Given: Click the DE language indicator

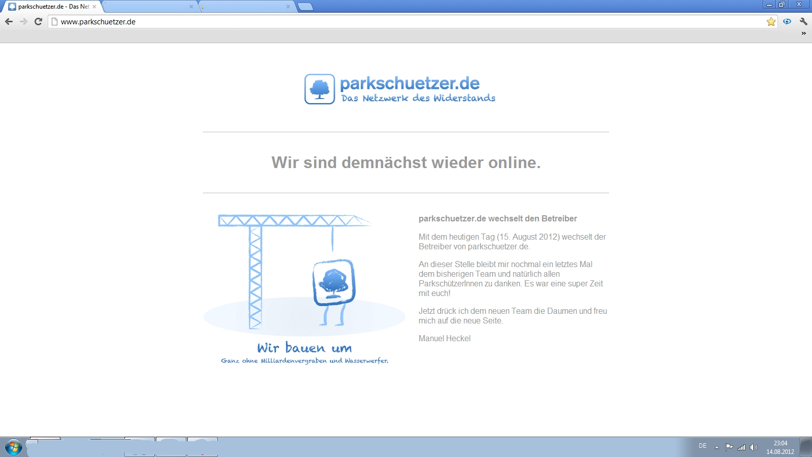Looking at the screenshot, I should pos(702,446).
